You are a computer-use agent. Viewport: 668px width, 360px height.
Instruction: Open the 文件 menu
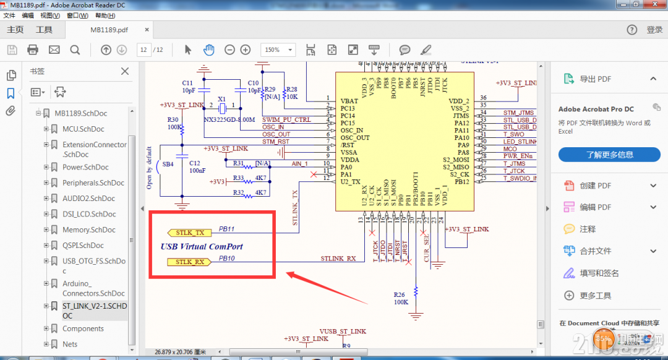coord(9,15)
